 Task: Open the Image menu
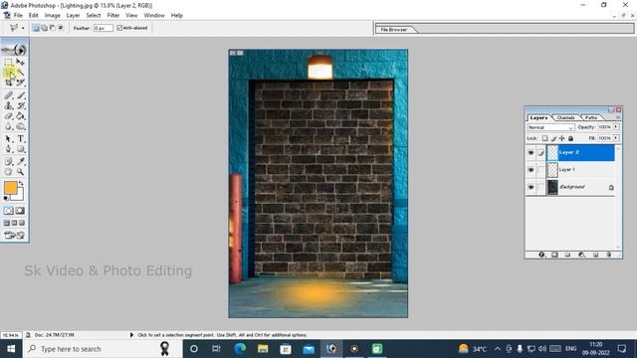[x=53, y=16]
